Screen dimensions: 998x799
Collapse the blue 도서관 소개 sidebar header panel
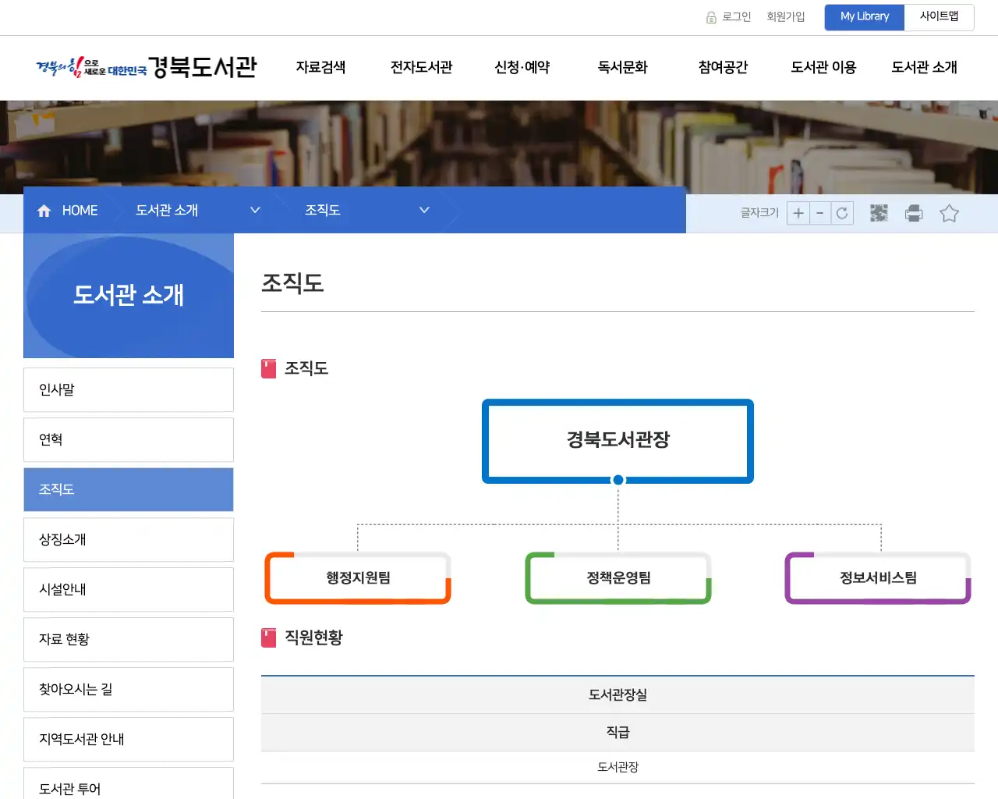(x=129, y=295)
